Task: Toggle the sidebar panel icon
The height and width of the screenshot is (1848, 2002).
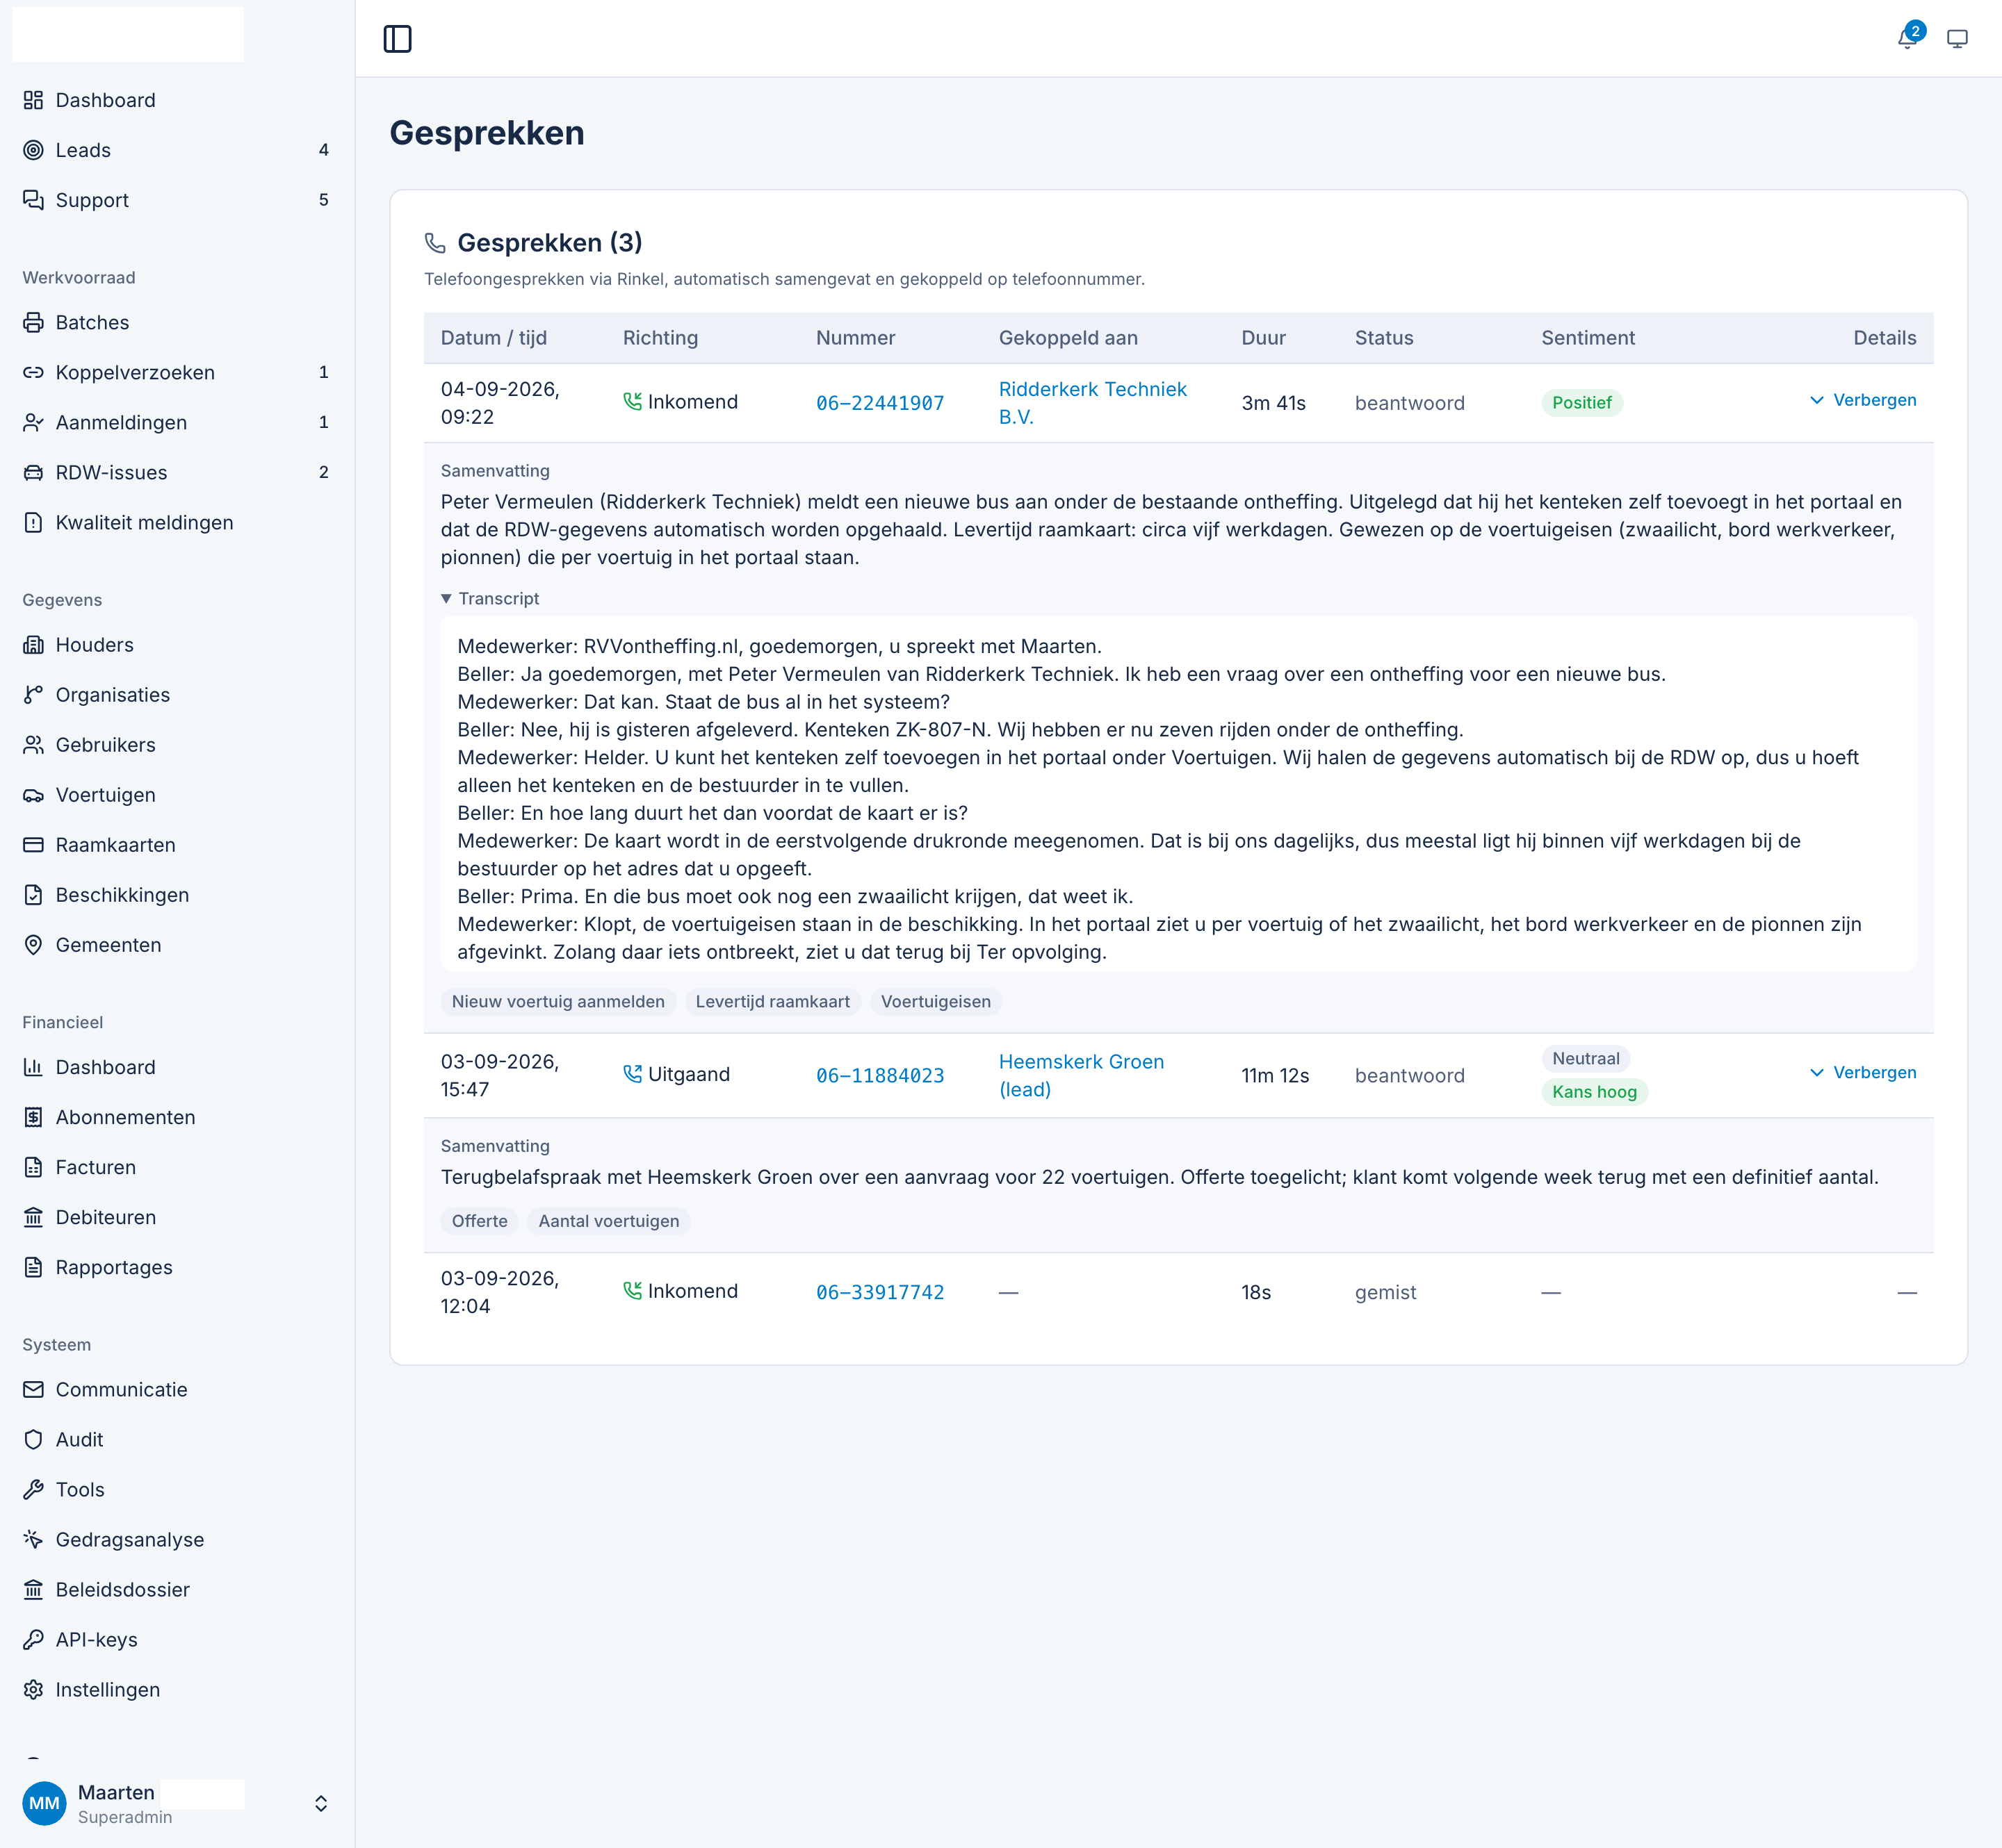Action: (397, 39)
